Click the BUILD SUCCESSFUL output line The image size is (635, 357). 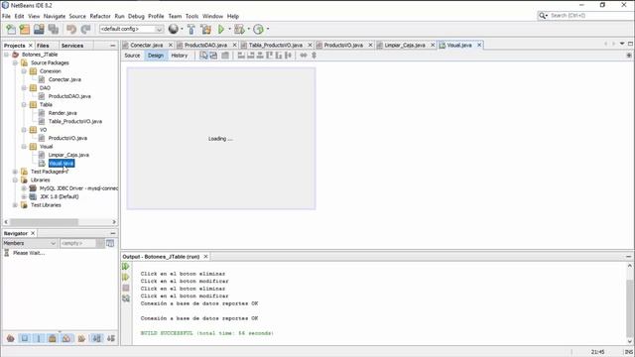click(207, 333)
